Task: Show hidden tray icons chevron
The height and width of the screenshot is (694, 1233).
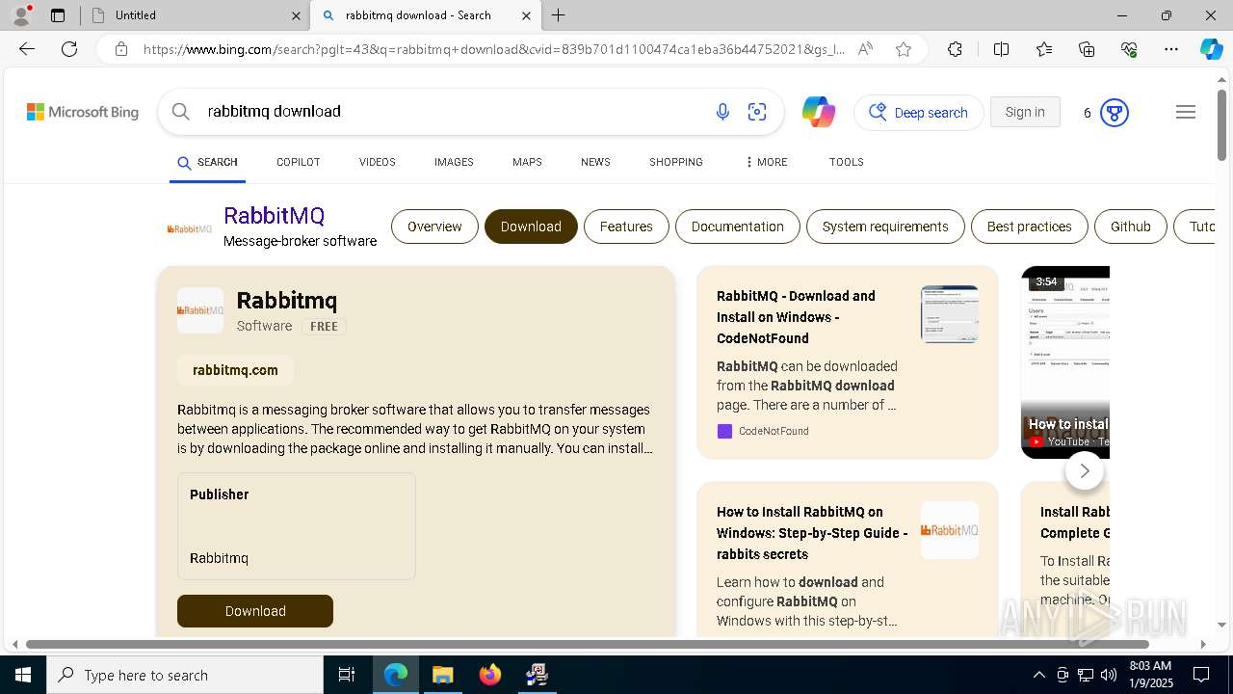Action: click(x=1038, y=675)
